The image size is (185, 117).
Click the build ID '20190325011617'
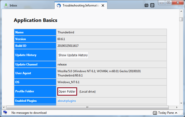click(68, 46)
